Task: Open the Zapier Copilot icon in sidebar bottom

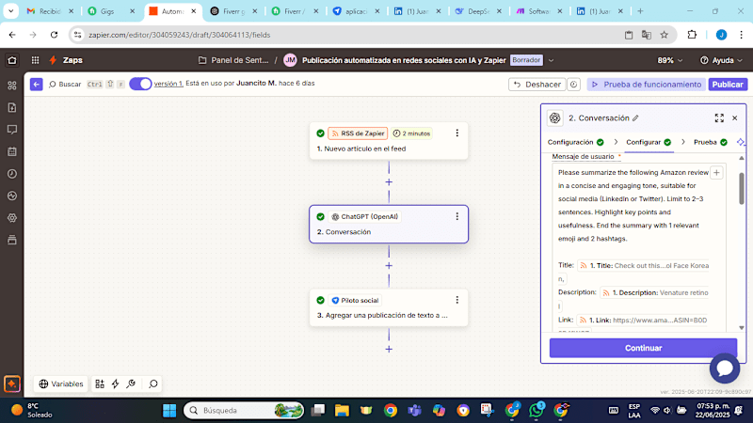Action: tap(12, 384)
